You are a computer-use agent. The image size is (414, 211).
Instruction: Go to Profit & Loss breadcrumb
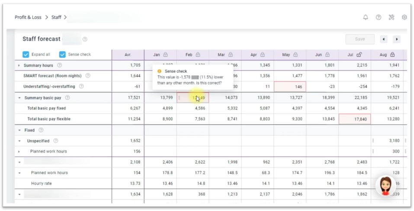click(28, 17)
